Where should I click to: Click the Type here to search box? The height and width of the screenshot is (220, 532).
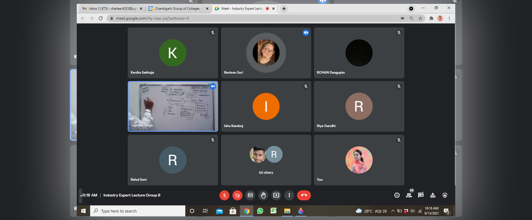click(x=138, y=211)
